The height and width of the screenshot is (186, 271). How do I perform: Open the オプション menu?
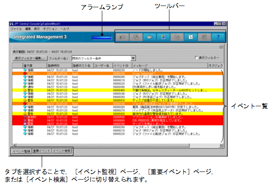(x=50, y=29)
